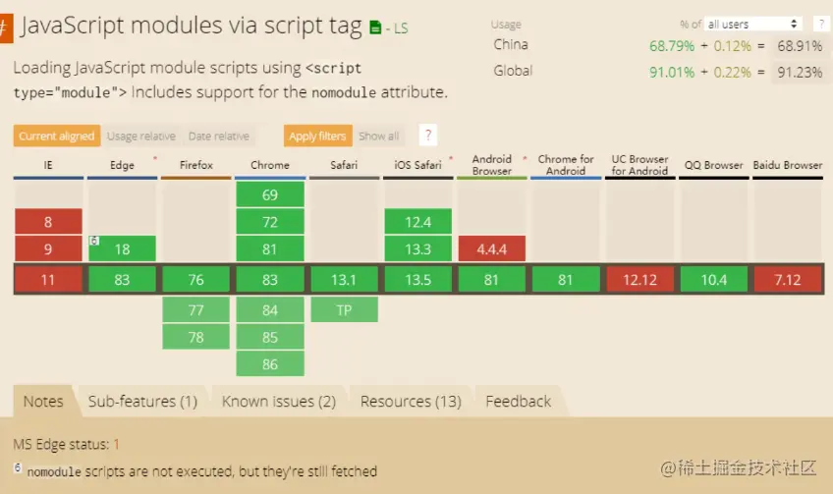
Task: Select the Firefox 77 cell
Action: click(196, 309)
